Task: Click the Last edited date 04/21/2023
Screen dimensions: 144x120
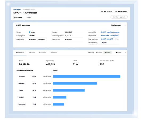Action: 69,39
